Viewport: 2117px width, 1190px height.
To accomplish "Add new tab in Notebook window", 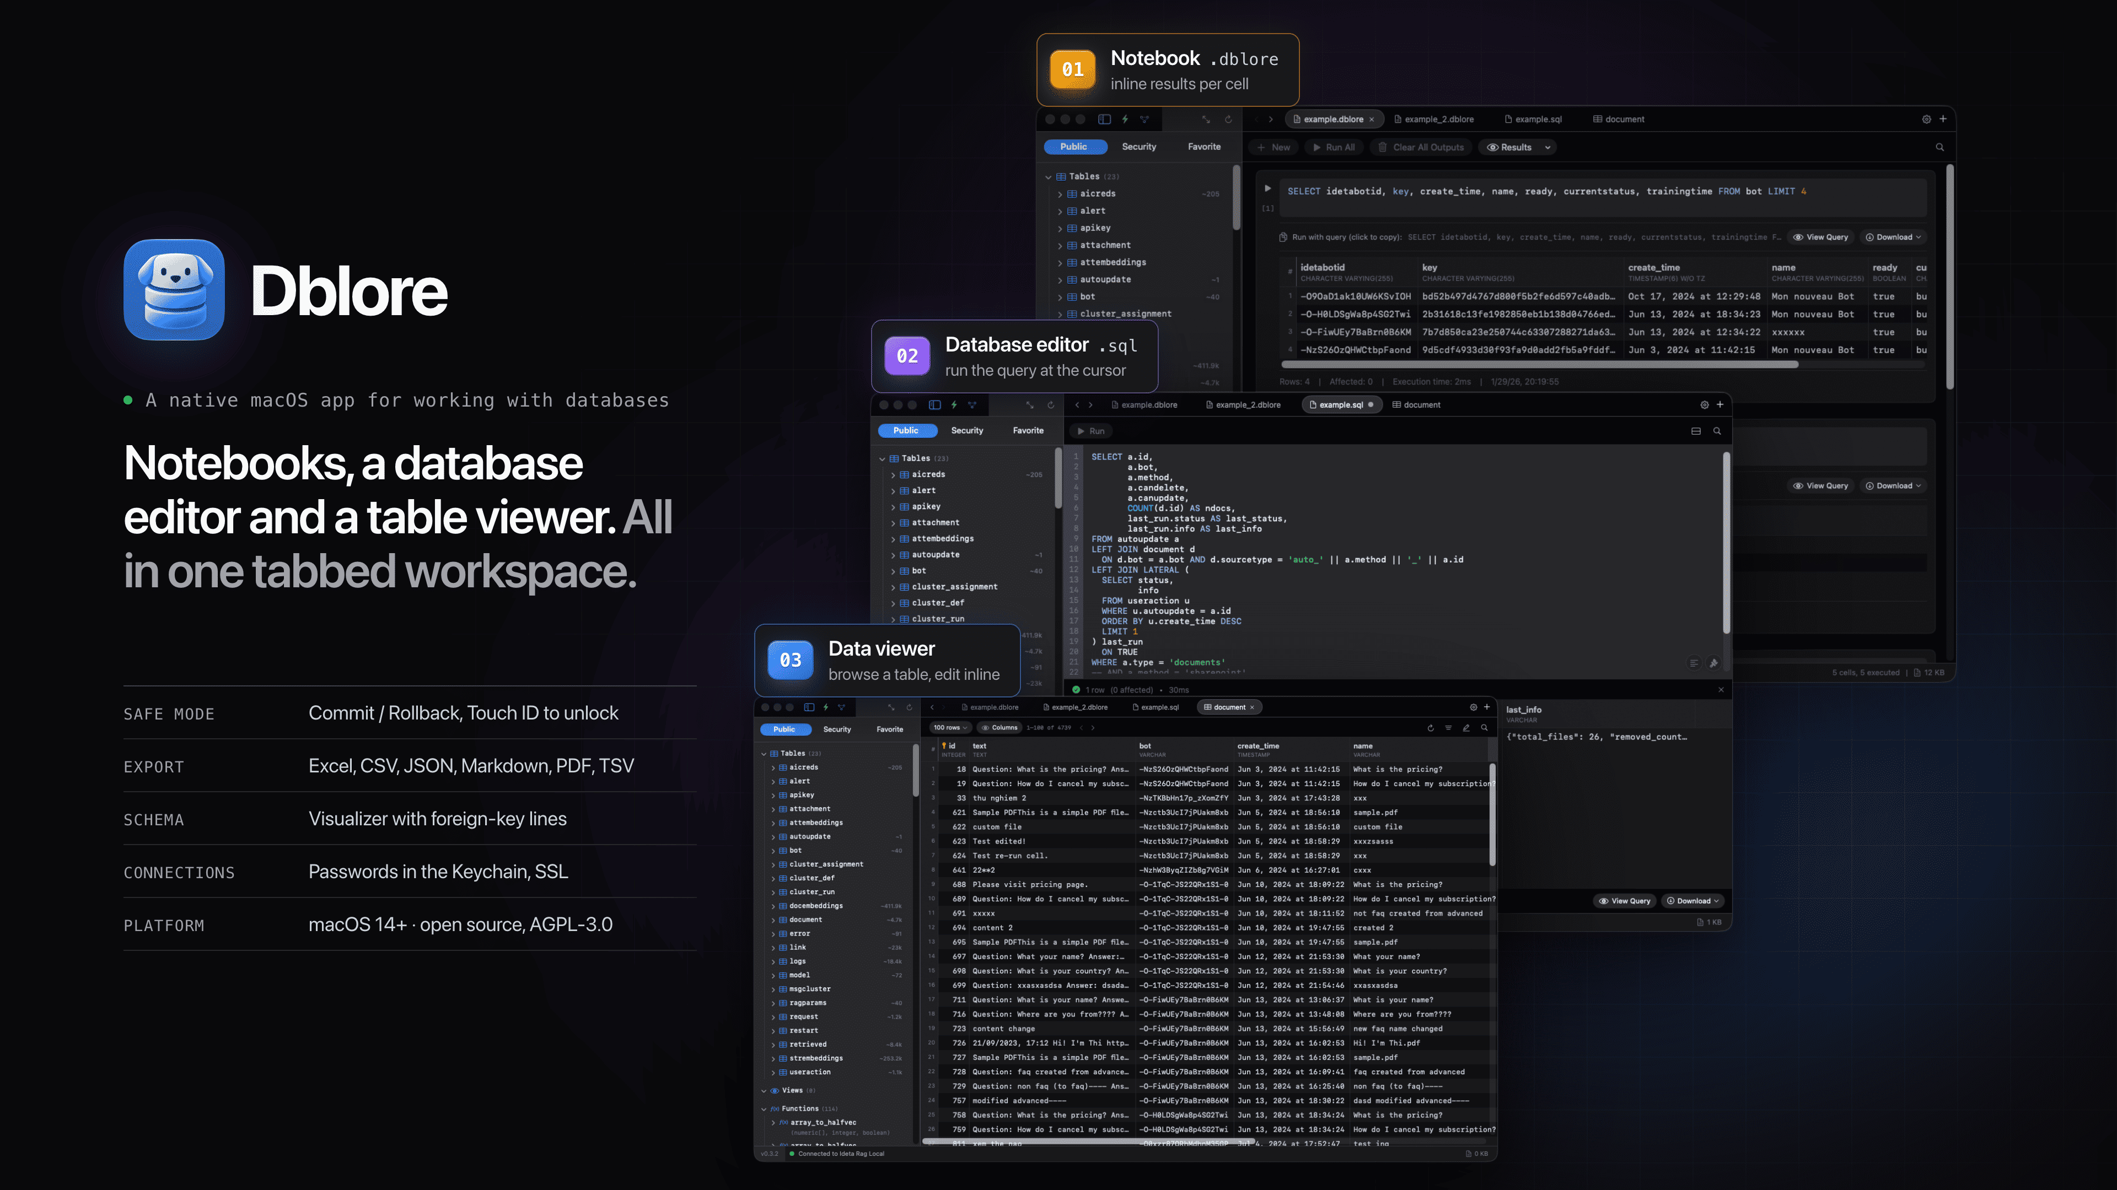I will (x=1943, y=119).
